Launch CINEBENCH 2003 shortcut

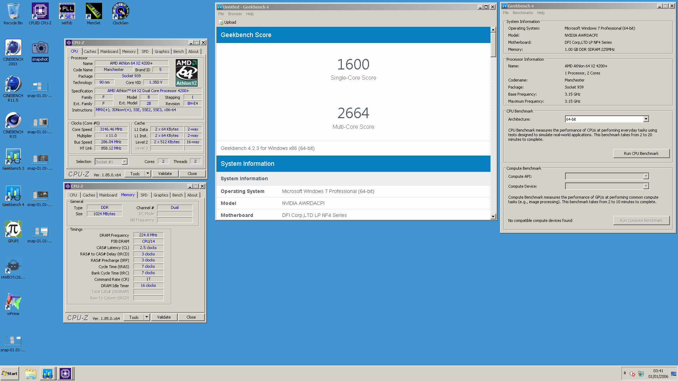click(x=13, y=52)
